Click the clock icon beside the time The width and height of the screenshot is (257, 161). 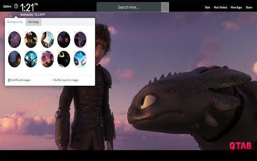click(x=16, y=6)
